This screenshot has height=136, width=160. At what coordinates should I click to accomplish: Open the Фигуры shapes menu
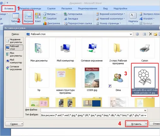[51, 14]
